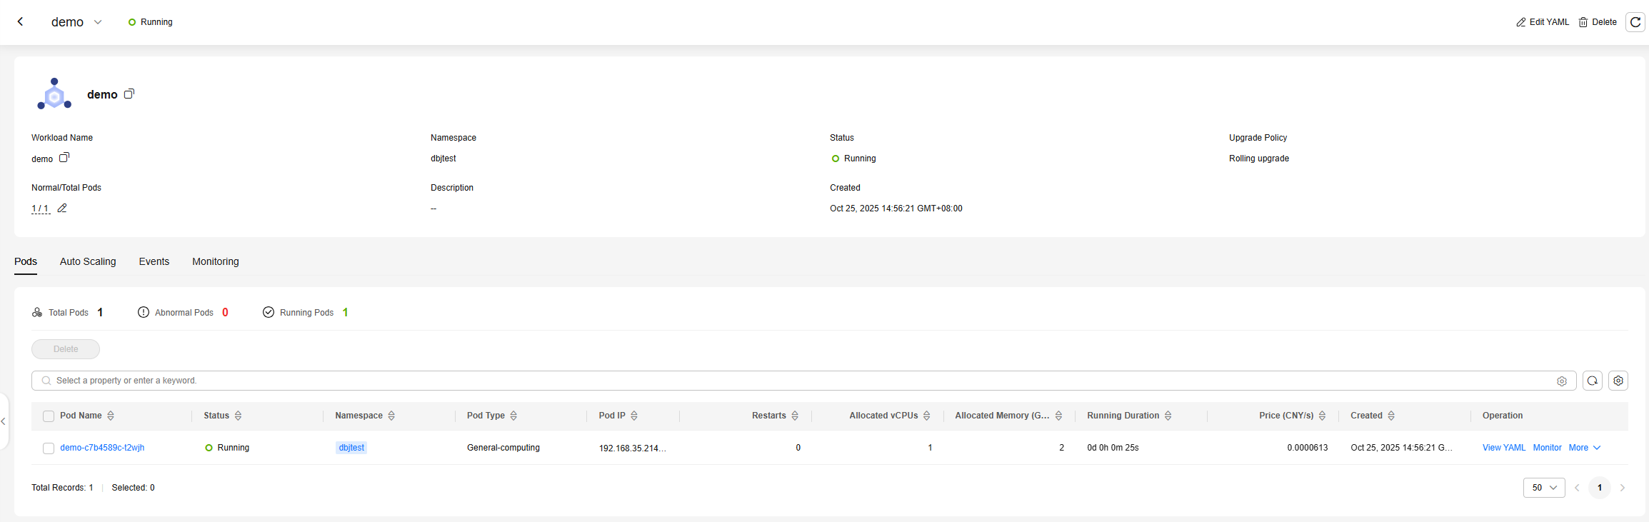Check the demo-c7b4589c-t2wjh pod checkbox
This screenshot has width=1649, height=522.
(49, 448)
